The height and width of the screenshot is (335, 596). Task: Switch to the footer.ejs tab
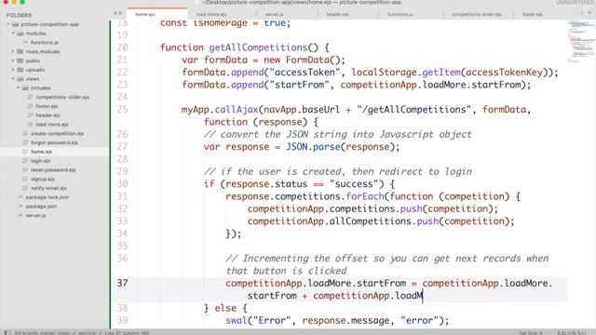click(544, 15)
